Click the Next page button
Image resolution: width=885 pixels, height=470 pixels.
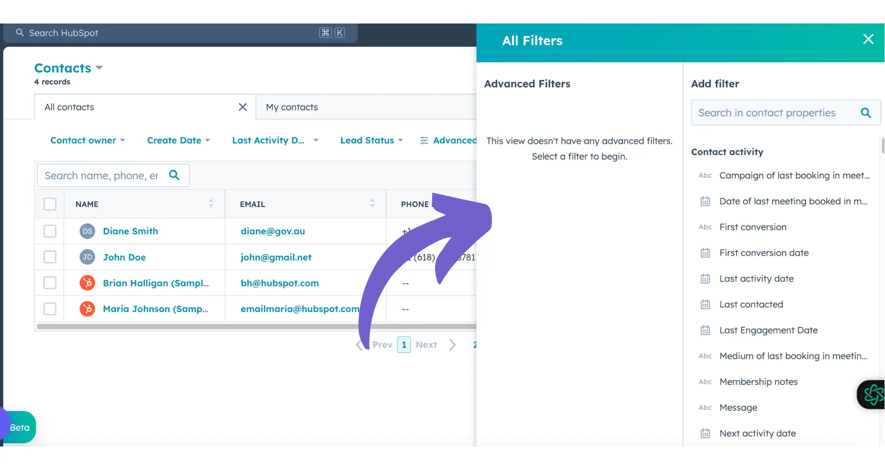[x=426, y=345]
